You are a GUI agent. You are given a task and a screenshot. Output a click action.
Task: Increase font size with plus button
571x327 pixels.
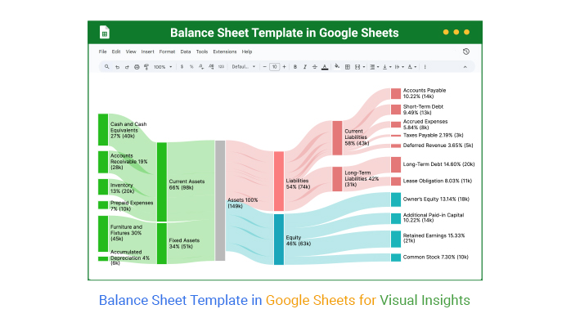click(x=284, y=67)
